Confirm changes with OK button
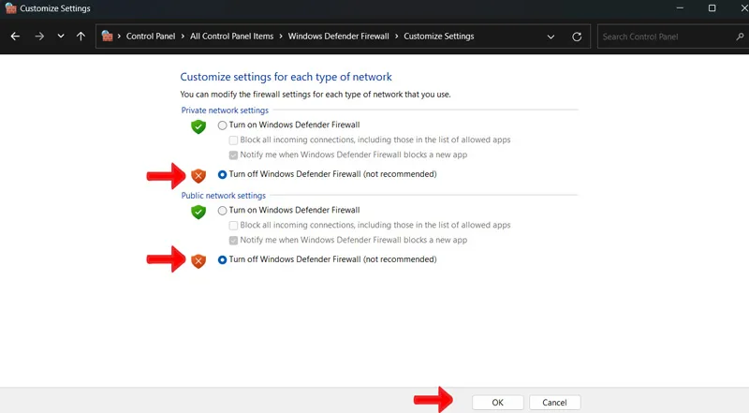The height and width of the screenshot is (413, 749). [498, 403]
